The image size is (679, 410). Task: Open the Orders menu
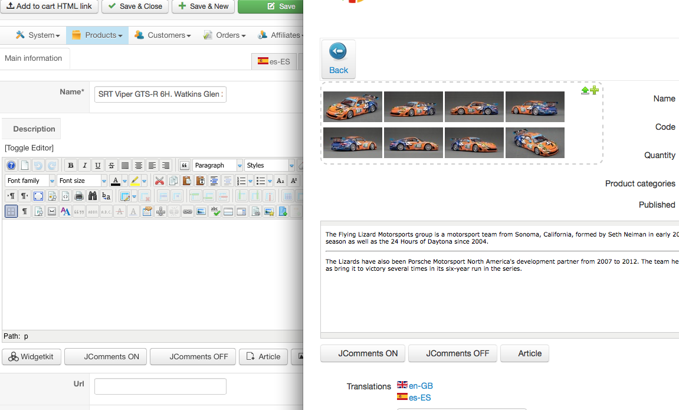[224, 35]
